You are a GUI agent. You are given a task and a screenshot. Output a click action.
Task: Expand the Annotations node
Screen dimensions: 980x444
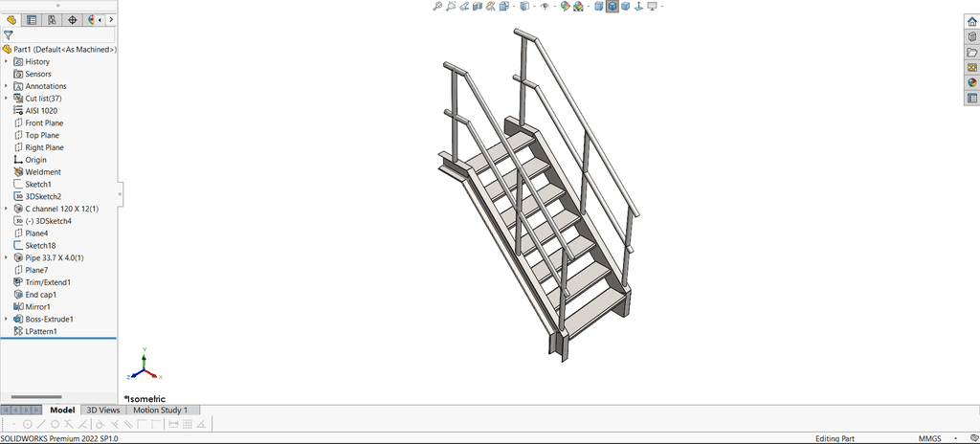7,86
